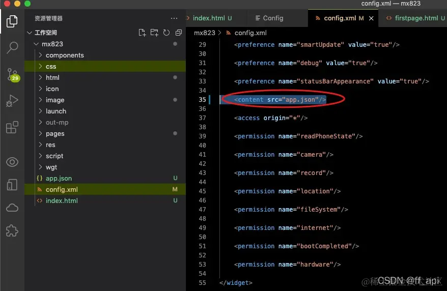Select the config.xml editor tab
Viewport: 447px width, 291px height.
(x=339, y=18)
